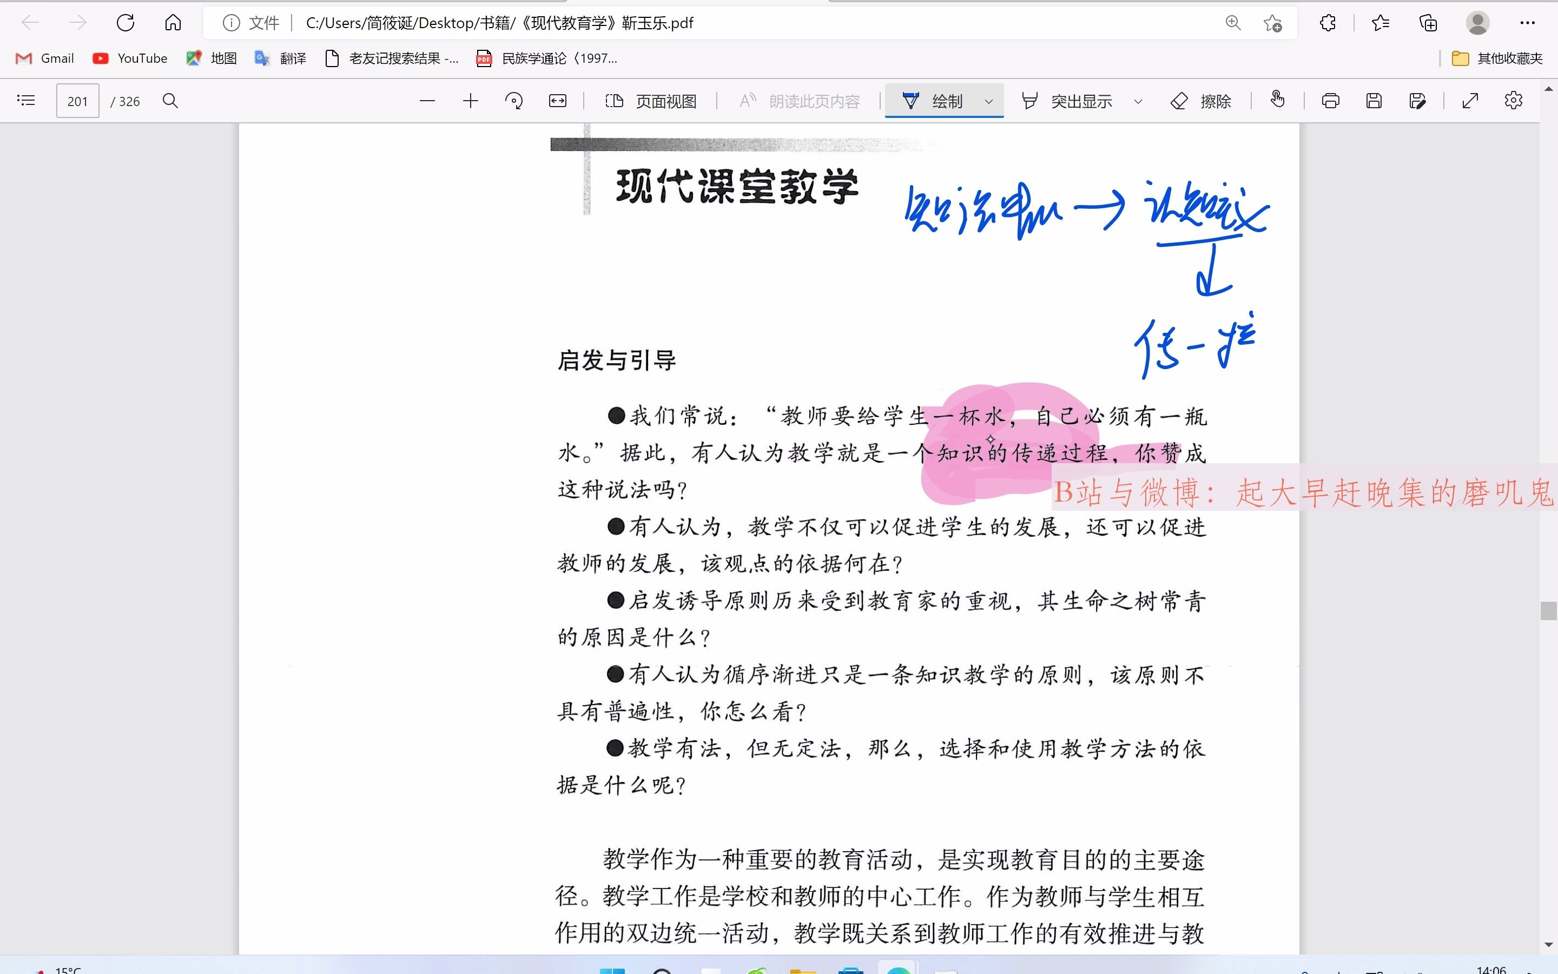Click the 现代课堂教学 chapter title
This screenshot has width=1558, height=974.
[737, 187]
